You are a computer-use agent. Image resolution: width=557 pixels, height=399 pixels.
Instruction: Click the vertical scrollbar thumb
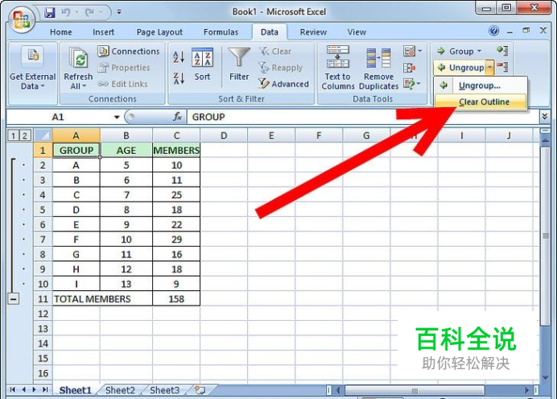545,235
